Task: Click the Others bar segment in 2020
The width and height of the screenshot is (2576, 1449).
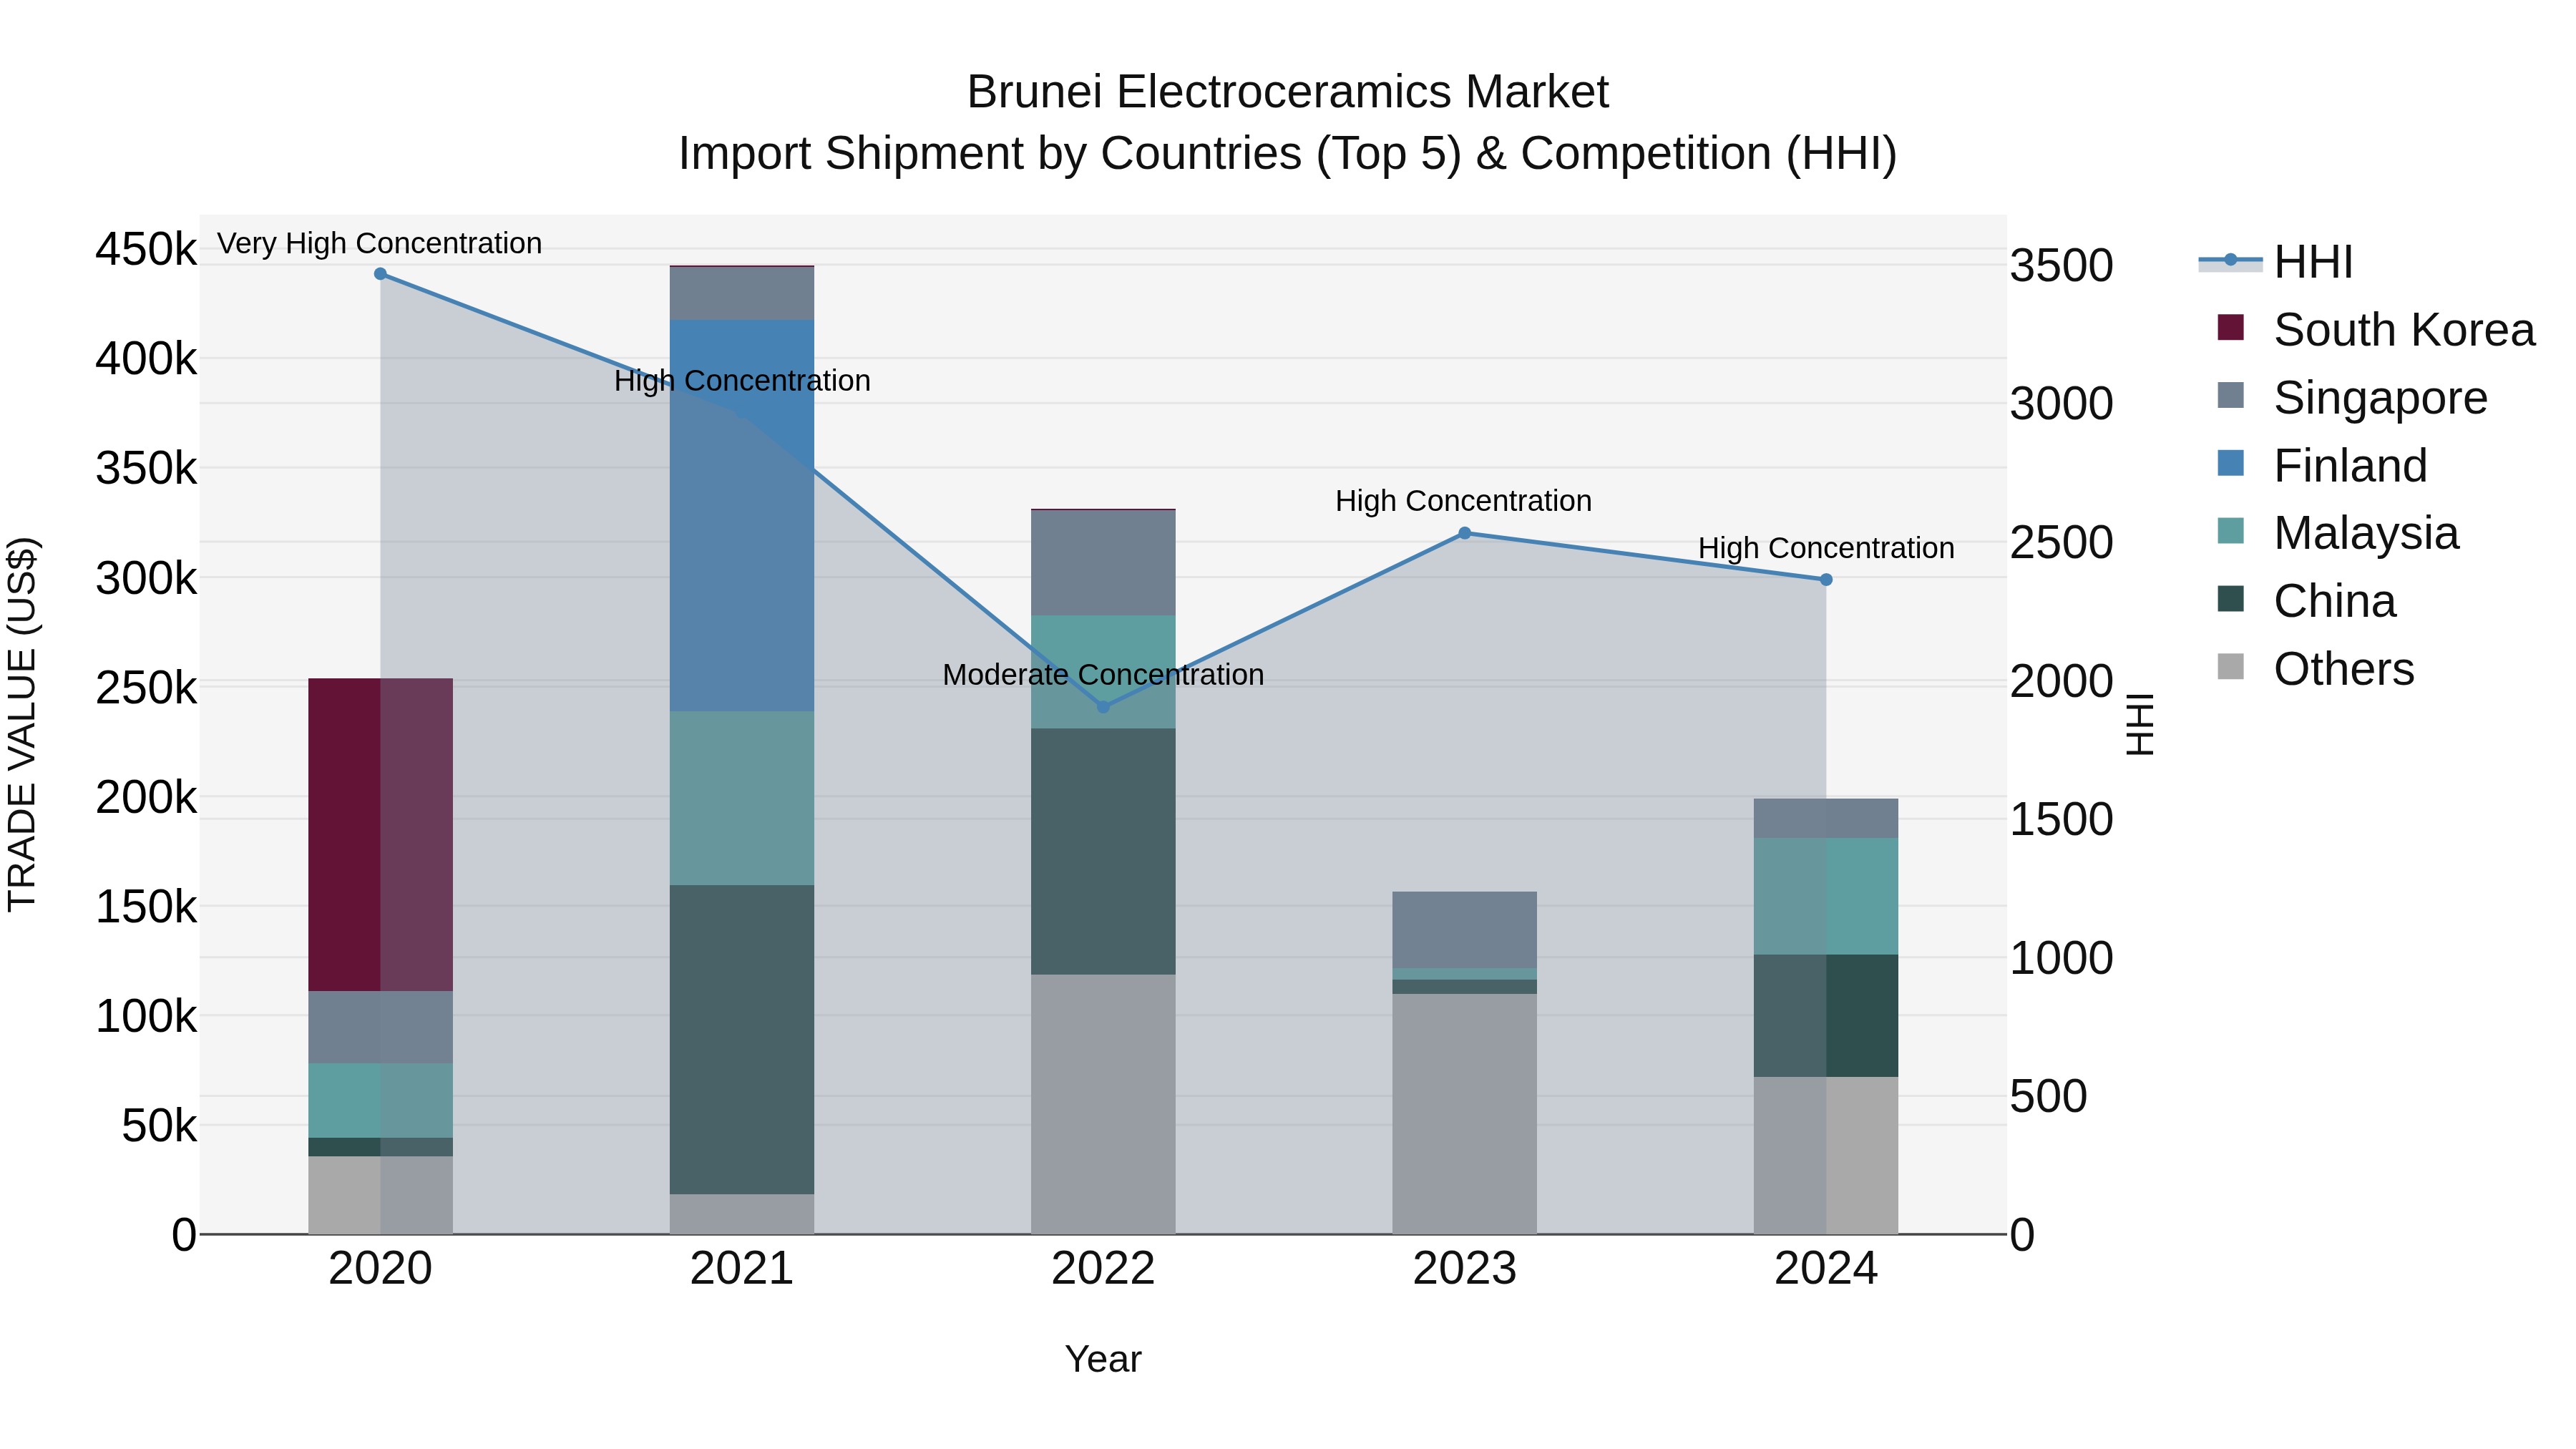Action: 380,1196
